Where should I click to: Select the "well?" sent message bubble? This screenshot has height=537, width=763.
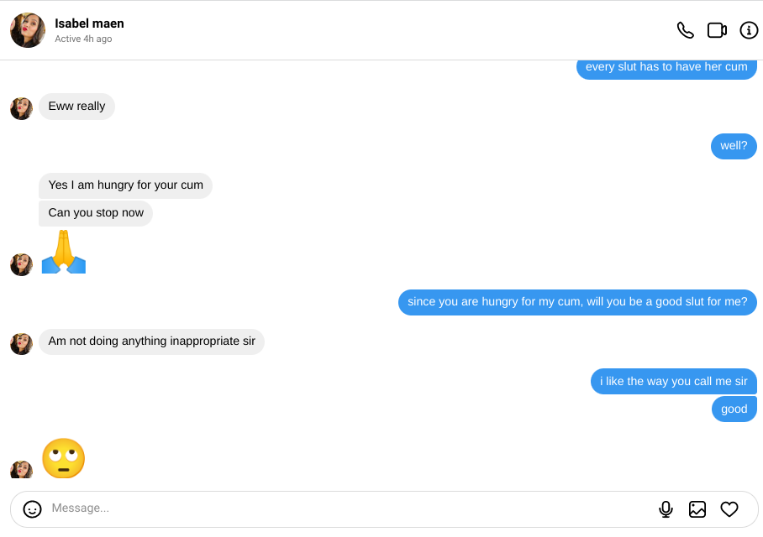[x=734, y=146]
